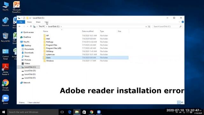Screen dimensions: 204x115
Task: Click chevron after Local Disk (C:) in path
Action: click(61, 27)
